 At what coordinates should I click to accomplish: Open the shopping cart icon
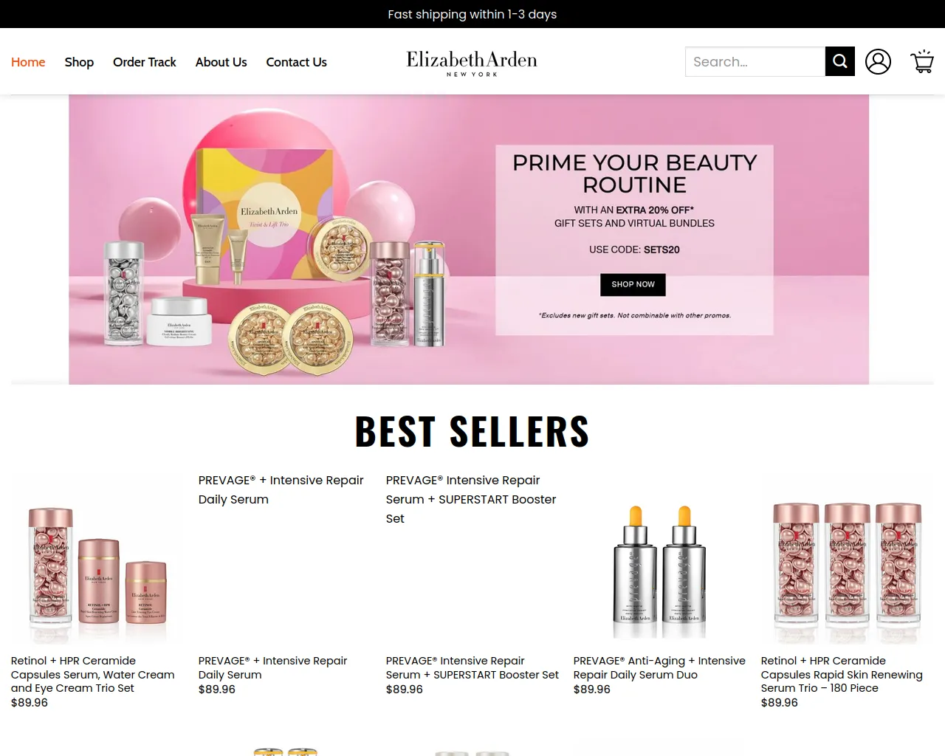921,62
